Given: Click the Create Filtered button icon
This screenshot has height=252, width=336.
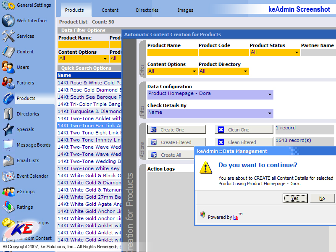Looking at the screenshot, I should pos(154,142).
